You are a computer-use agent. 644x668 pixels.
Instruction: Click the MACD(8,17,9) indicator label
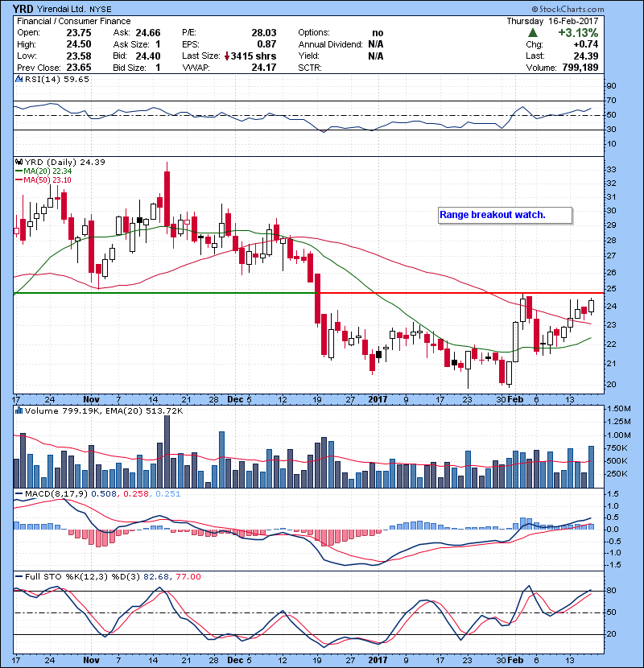click(56, 494)
